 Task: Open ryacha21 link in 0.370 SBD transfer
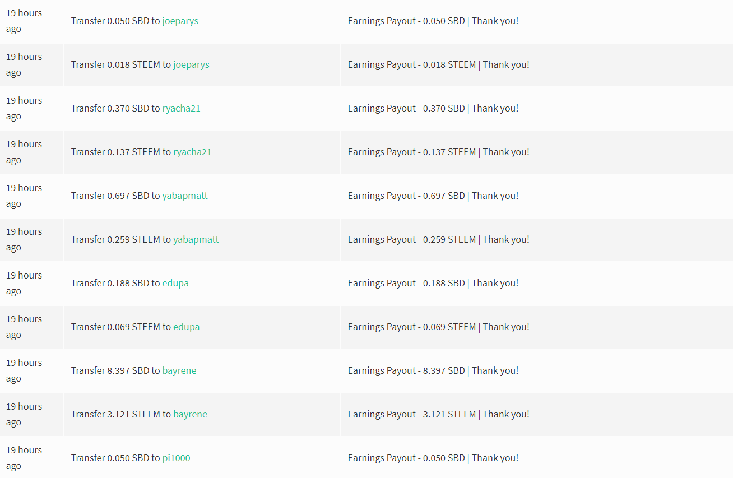click(182, 109)
